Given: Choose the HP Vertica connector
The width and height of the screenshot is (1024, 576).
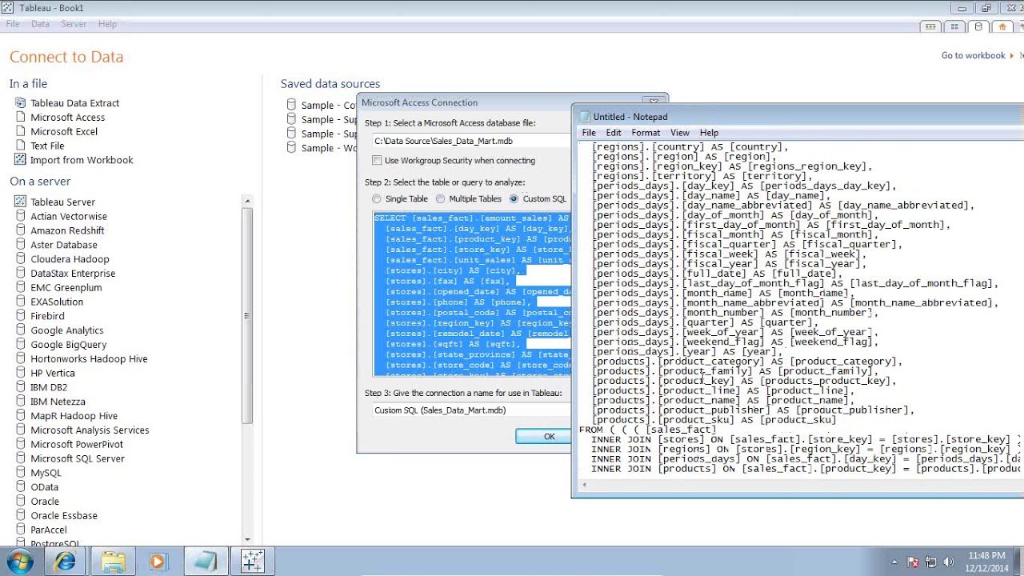Looking at the screenshot, I should pyautogui.click(x=53, y=374).
